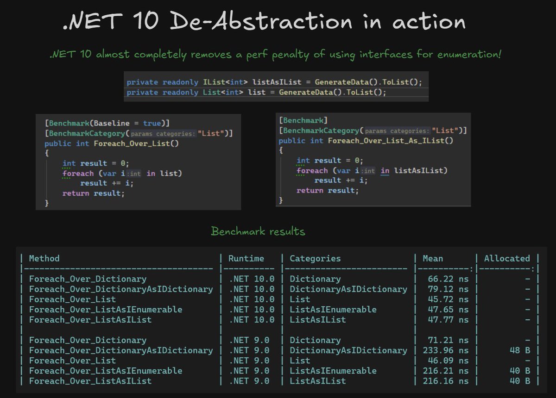
Task: Click the "48 B" allocated value
Action: [x=520, y=350]
